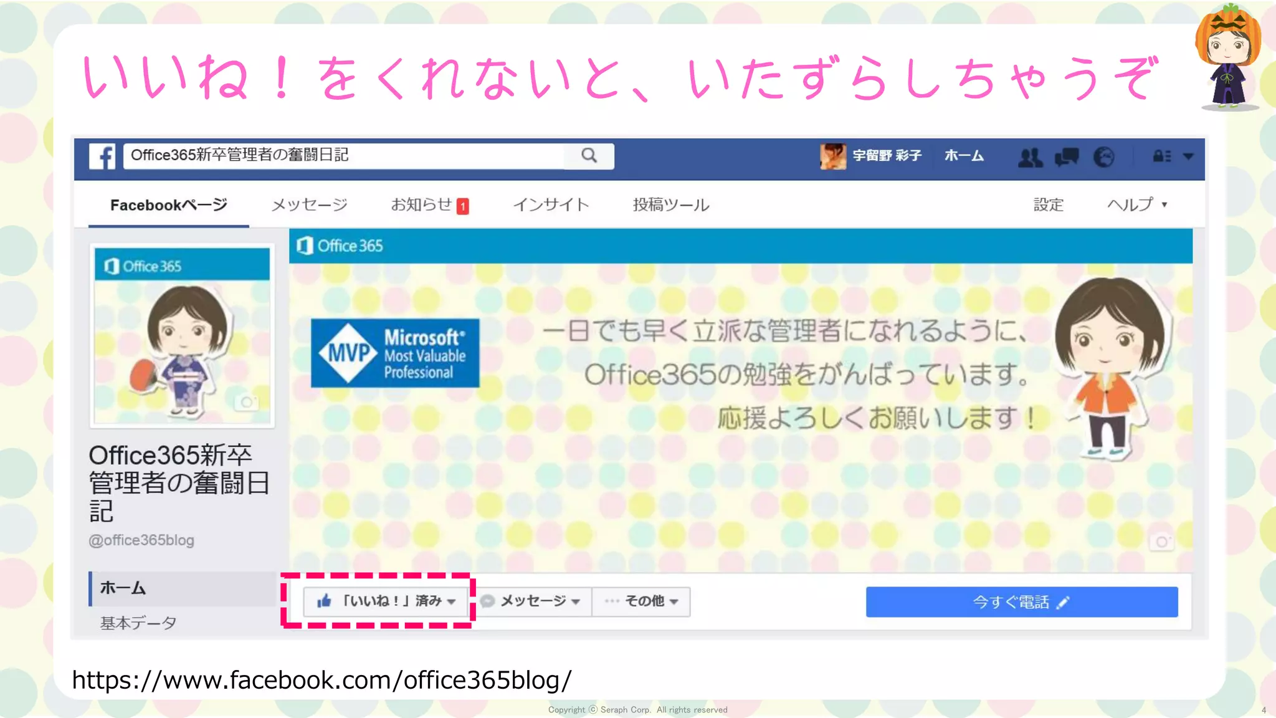Click the pencil icon on 今すぐ電話 button

pos(1063,603)
